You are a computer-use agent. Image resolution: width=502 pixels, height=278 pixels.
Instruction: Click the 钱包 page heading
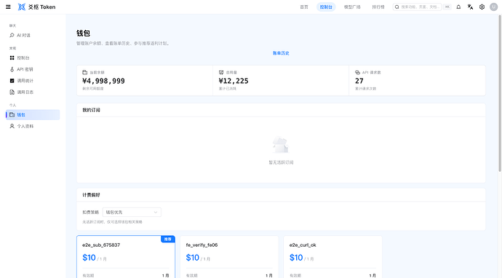coord(83,33)
